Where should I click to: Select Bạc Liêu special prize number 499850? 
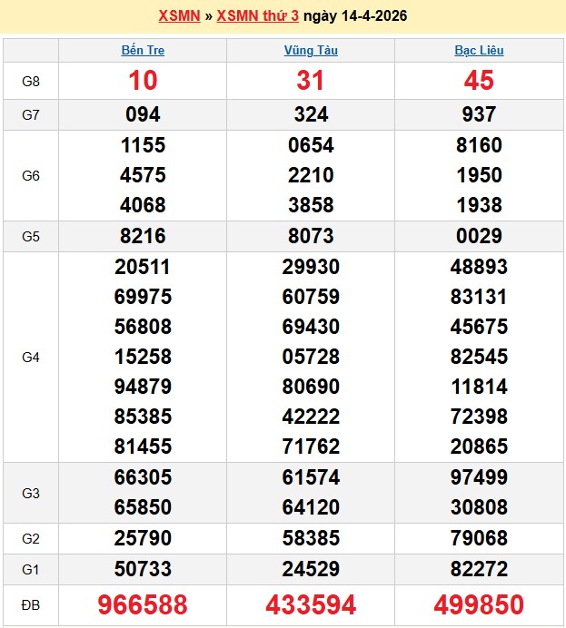[479, 604]
